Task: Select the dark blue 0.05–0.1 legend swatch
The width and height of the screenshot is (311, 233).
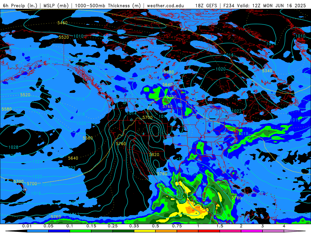Action: [59, 231]
